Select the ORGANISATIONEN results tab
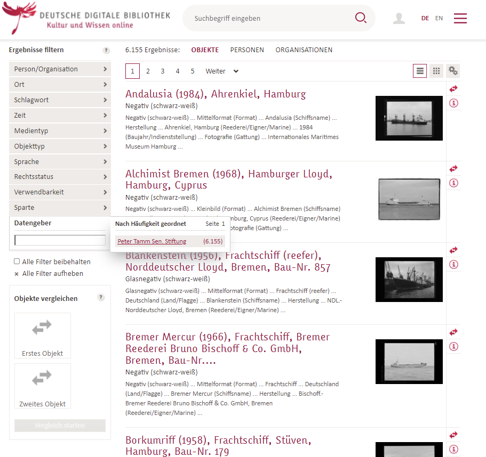 tap(304, 50)
